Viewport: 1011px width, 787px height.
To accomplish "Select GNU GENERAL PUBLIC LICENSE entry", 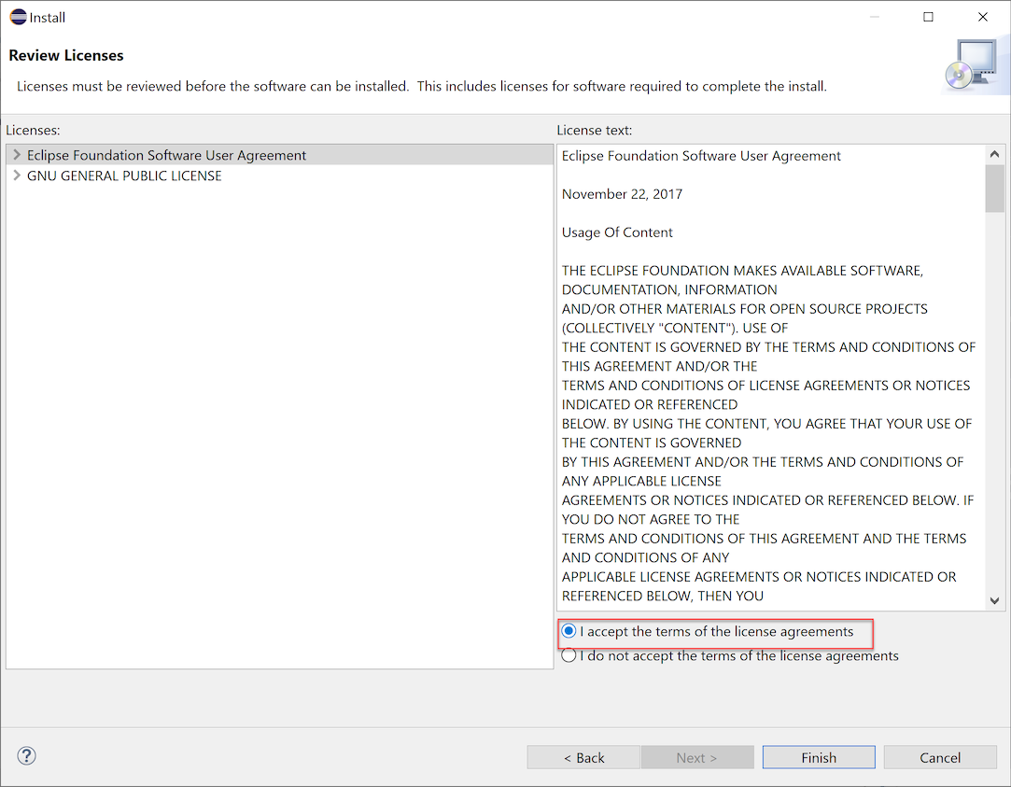I will pos(124,176).
